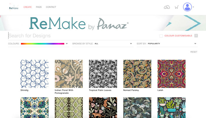
Task: Go to the Create menu item
Action: (x=27, y=7)
